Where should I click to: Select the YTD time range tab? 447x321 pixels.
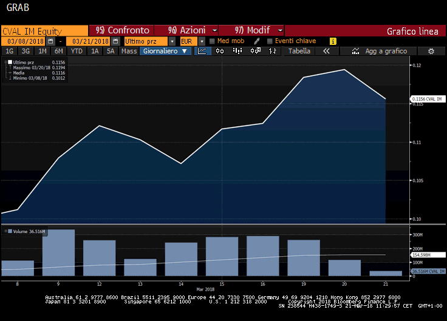(x=77, y=52)
